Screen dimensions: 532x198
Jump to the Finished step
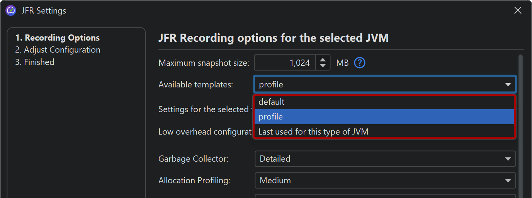(x=35, y=62)
